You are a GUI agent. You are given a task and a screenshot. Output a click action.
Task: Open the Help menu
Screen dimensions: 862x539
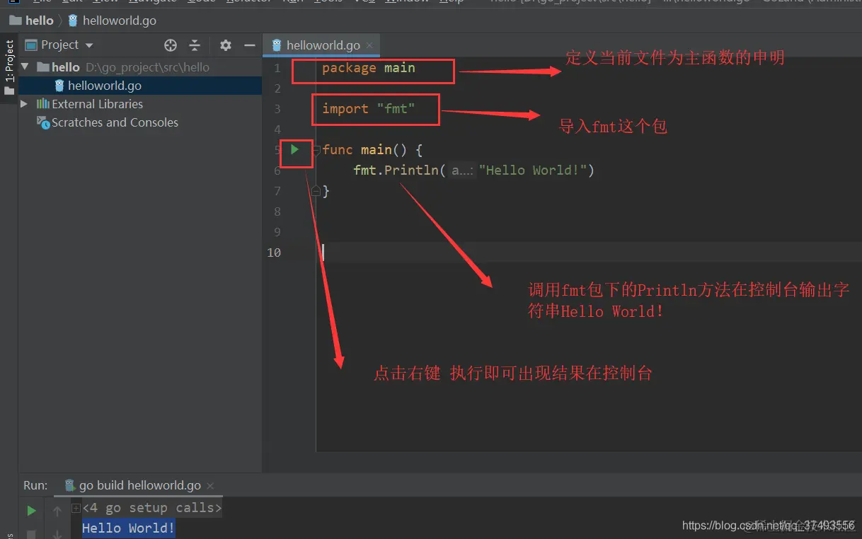click(x=452, y=2)
